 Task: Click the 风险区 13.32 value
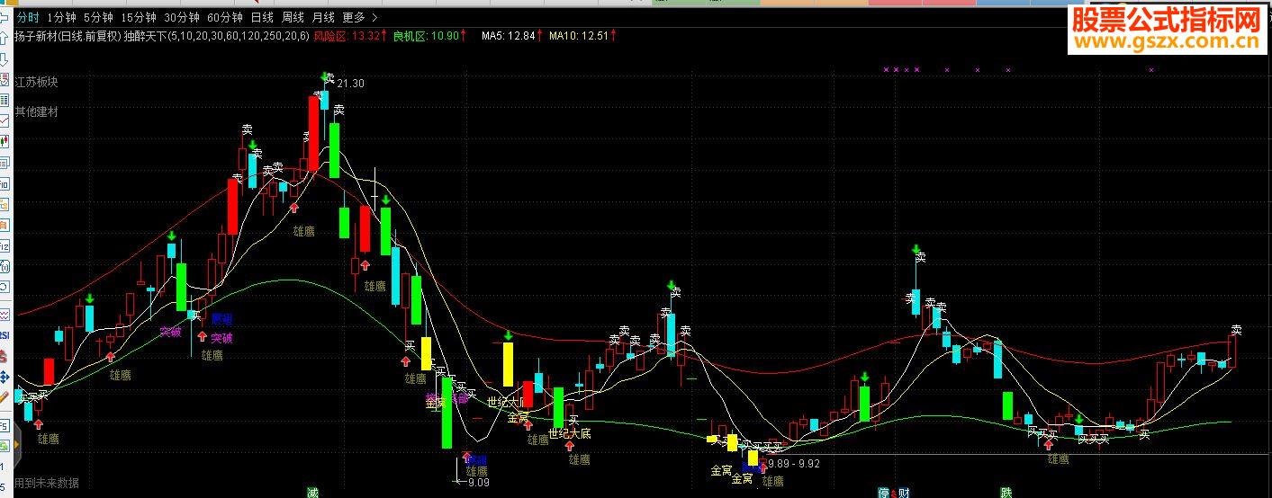(x=351, y=37)
